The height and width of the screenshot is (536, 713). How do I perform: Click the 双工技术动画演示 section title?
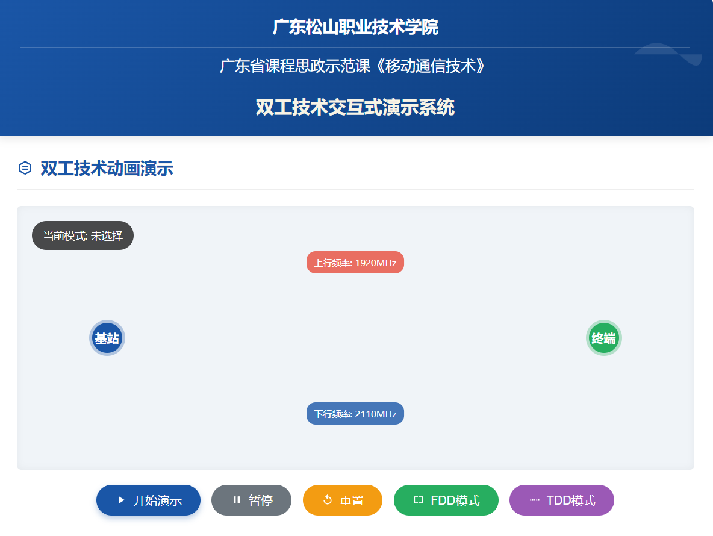click(107, 169)
